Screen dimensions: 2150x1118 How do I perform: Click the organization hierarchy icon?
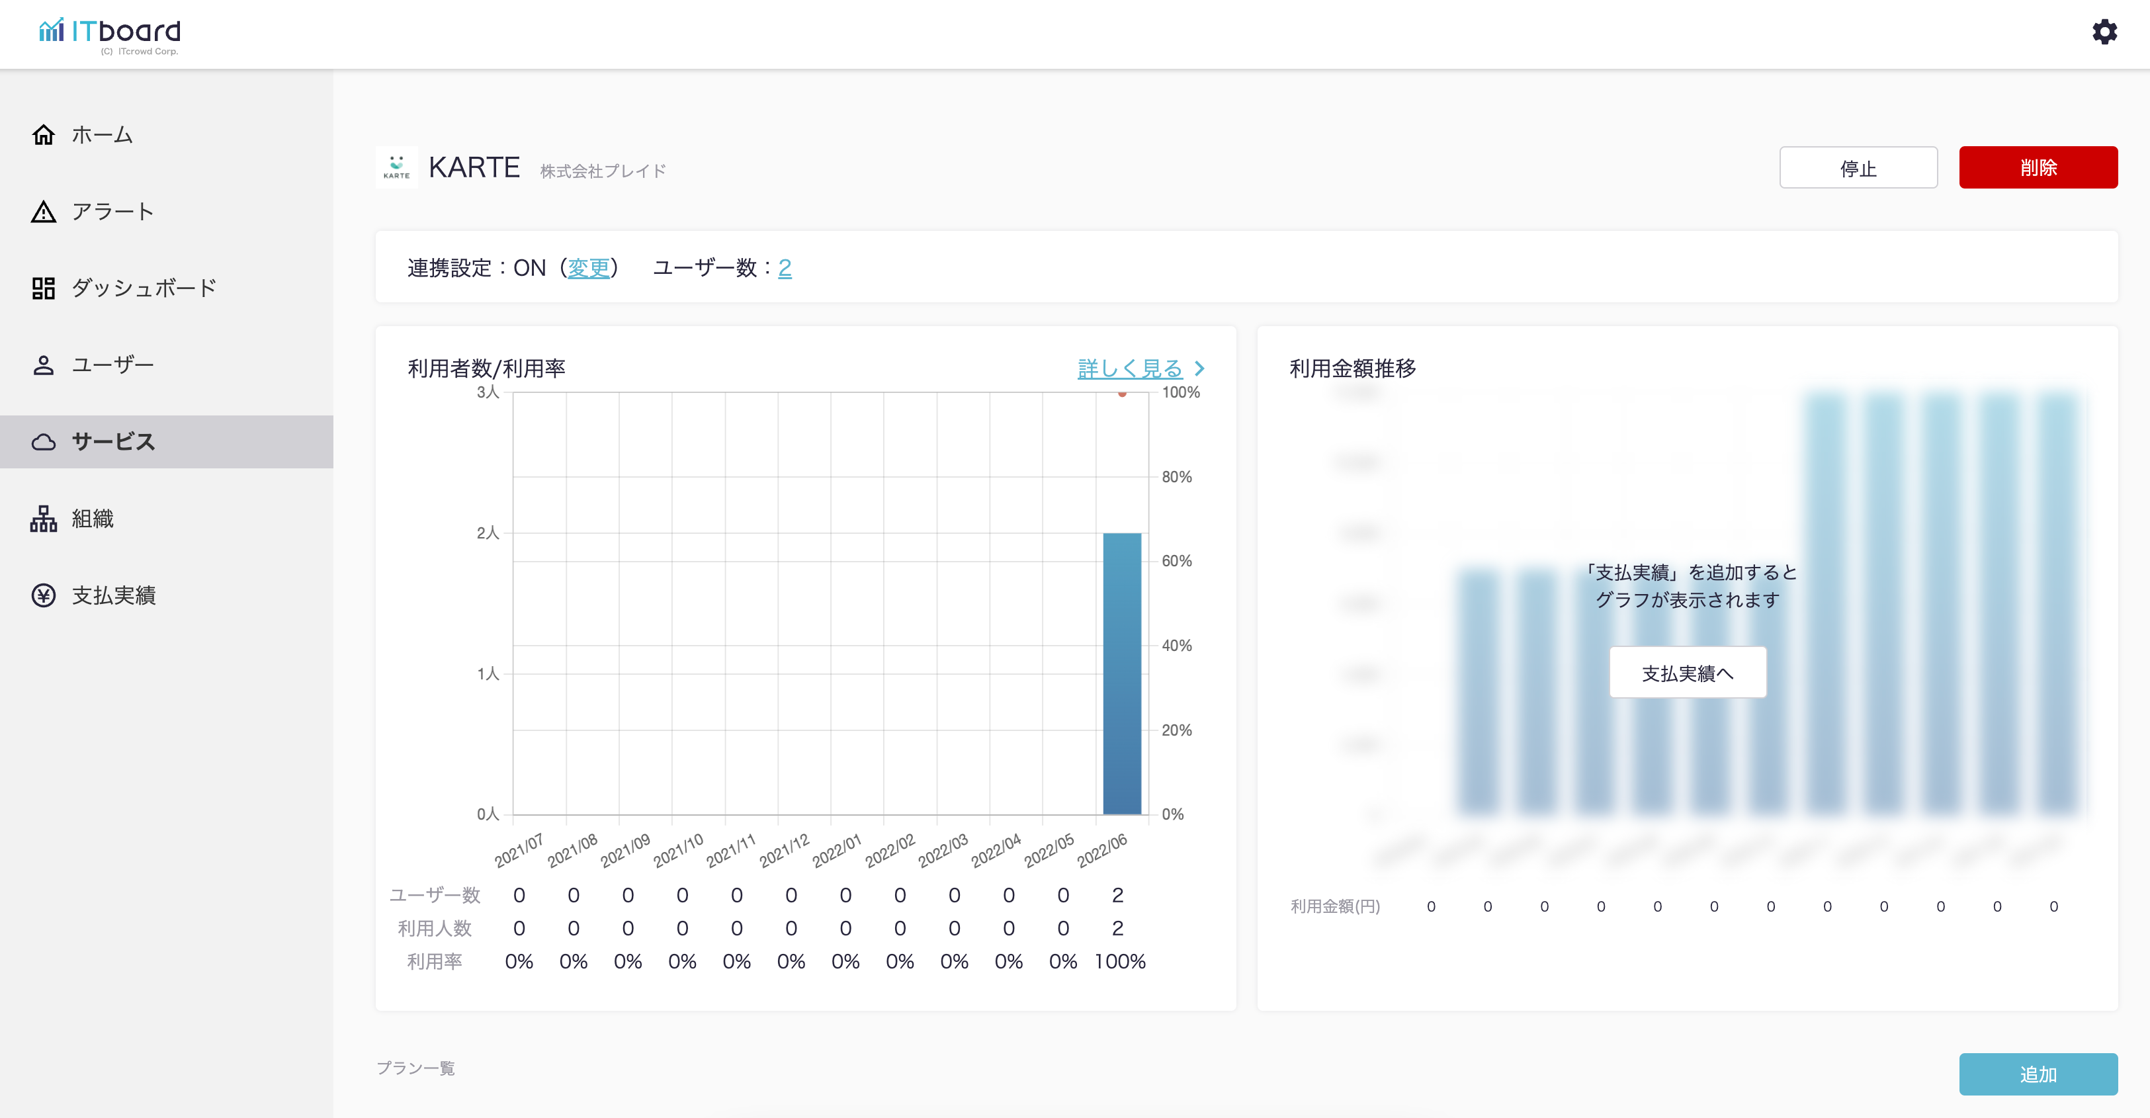pos(44,519)
